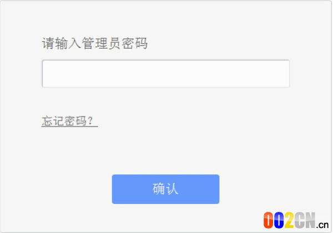Click the 002CN.cn watermark logo
Image resolution: width=333 pixels, height=233 pixels.
click(x=296, y=220)
